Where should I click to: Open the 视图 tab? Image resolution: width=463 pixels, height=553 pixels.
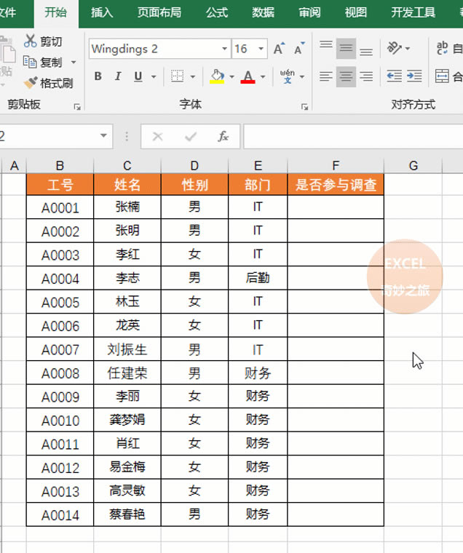356,12
